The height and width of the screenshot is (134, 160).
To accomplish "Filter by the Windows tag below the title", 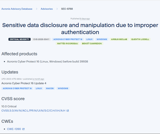I will pos(102,39).
